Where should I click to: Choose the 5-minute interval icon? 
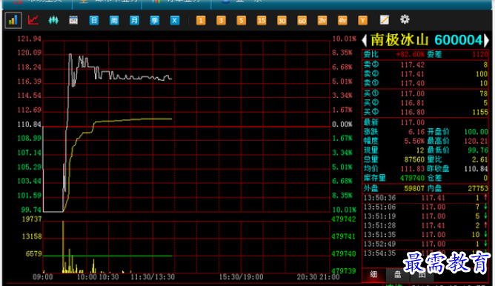click(x=241, y=21)
